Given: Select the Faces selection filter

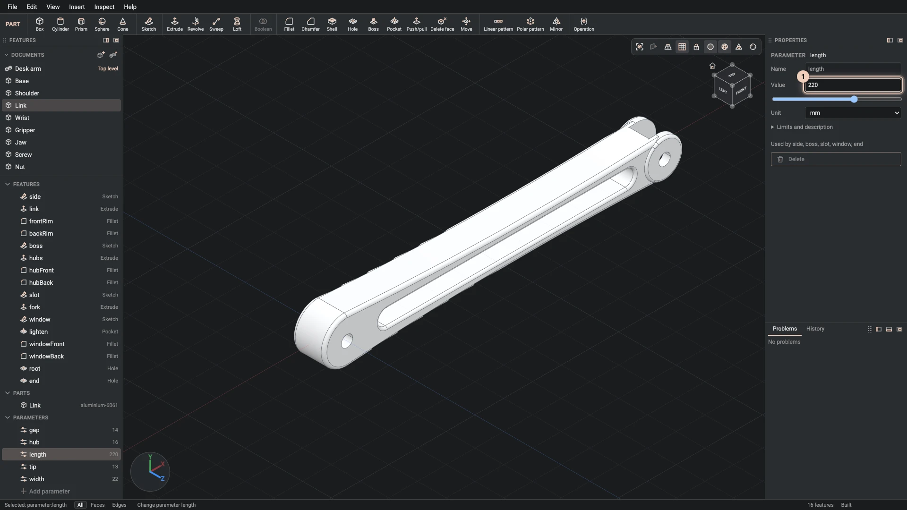Looking at the screenshot, I should click(98, 505).
